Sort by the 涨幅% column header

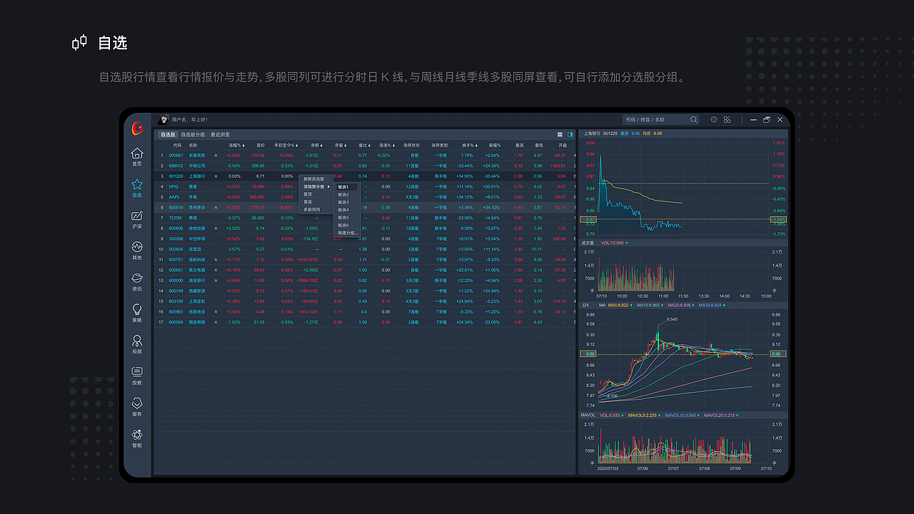pyautogui.click(x=236, y=145)
